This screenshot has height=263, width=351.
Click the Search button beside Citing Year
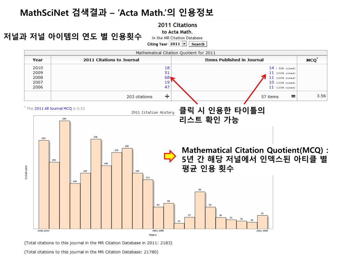[x=198, y=44]
